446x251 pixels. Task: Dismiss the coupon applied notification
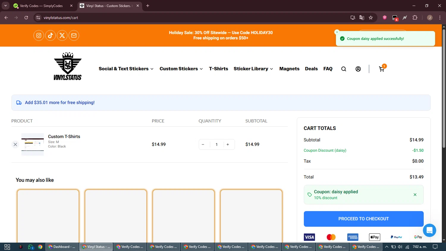(337, 32)
